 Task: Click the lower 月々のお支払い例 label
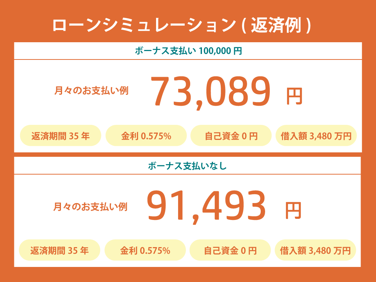point(90,207)
